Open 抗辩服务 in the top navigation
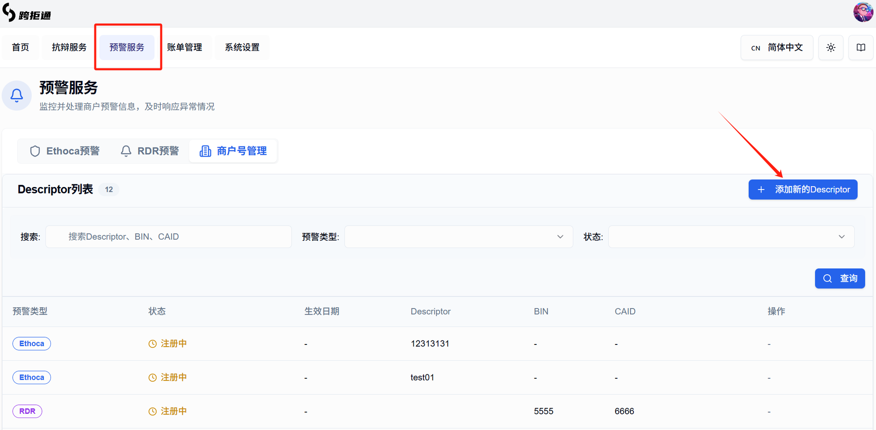 [x=69, y=47]
